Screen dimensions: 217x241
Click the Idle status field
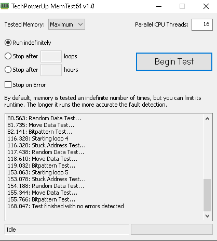coord(67,230)
